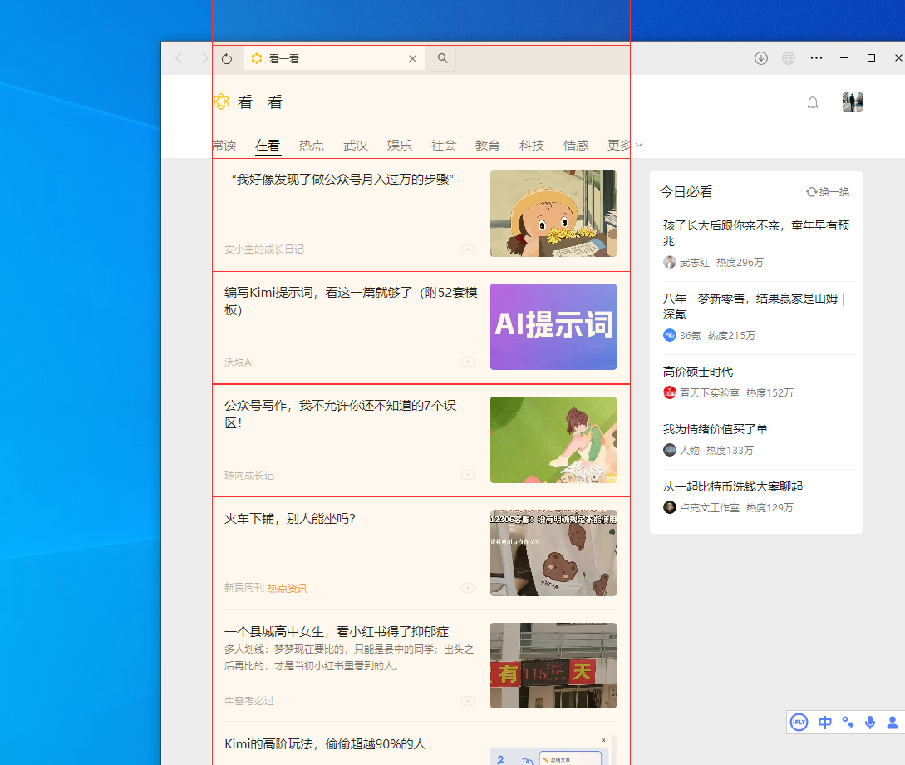Open the three-dot more options menu
Screen dimensions: 905x765
point(816,58)
